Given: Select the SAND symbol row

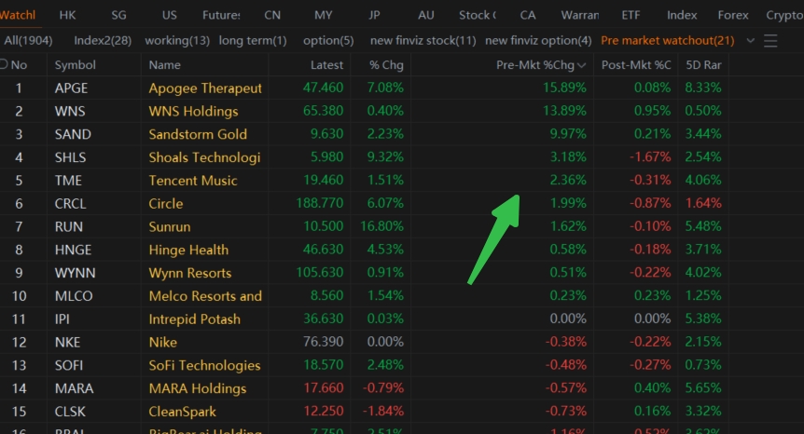Looking at the screenshot, I should 73,134.
